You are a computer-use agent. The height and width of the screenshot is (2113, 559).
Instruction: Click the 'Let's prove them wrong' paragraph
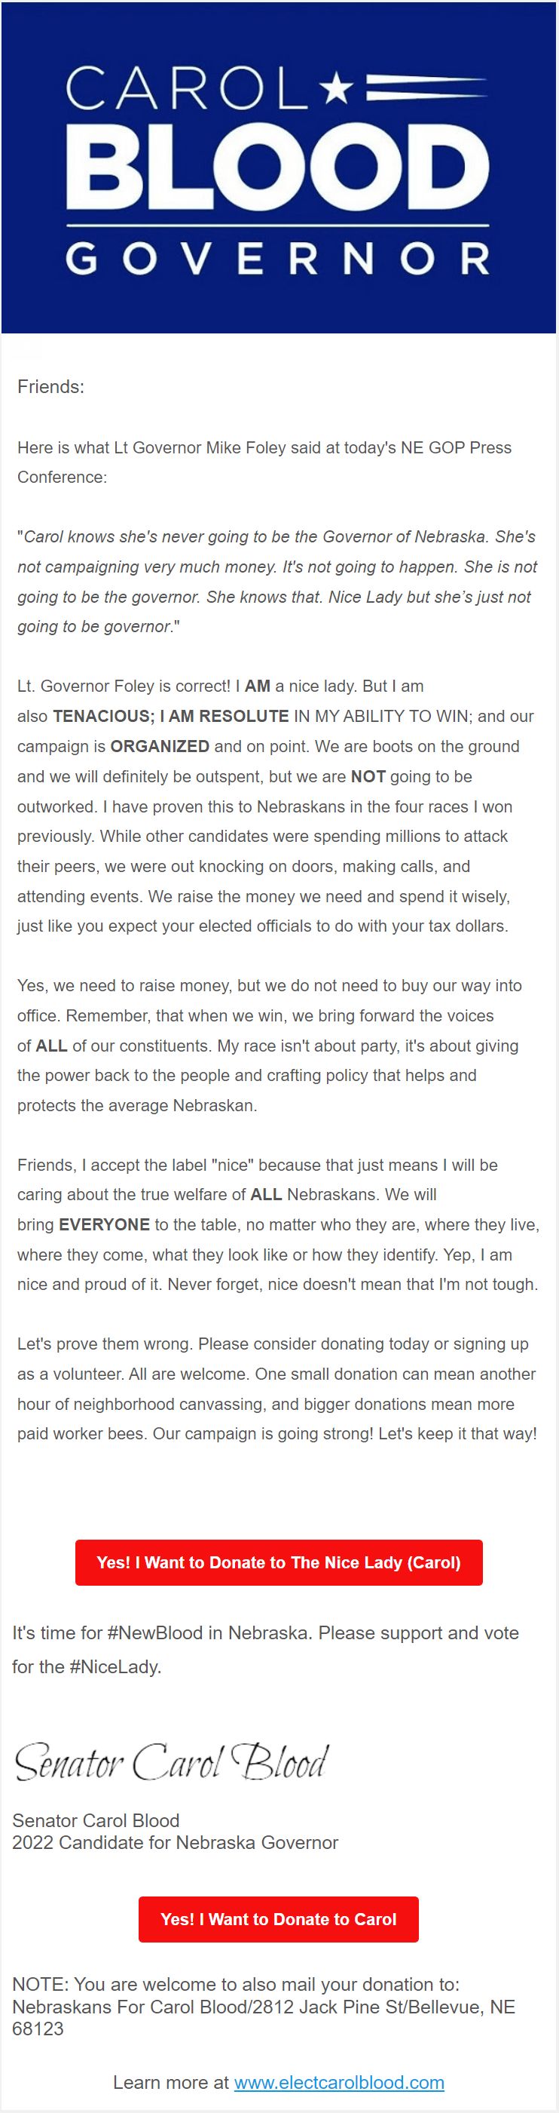click(278, 1389)
